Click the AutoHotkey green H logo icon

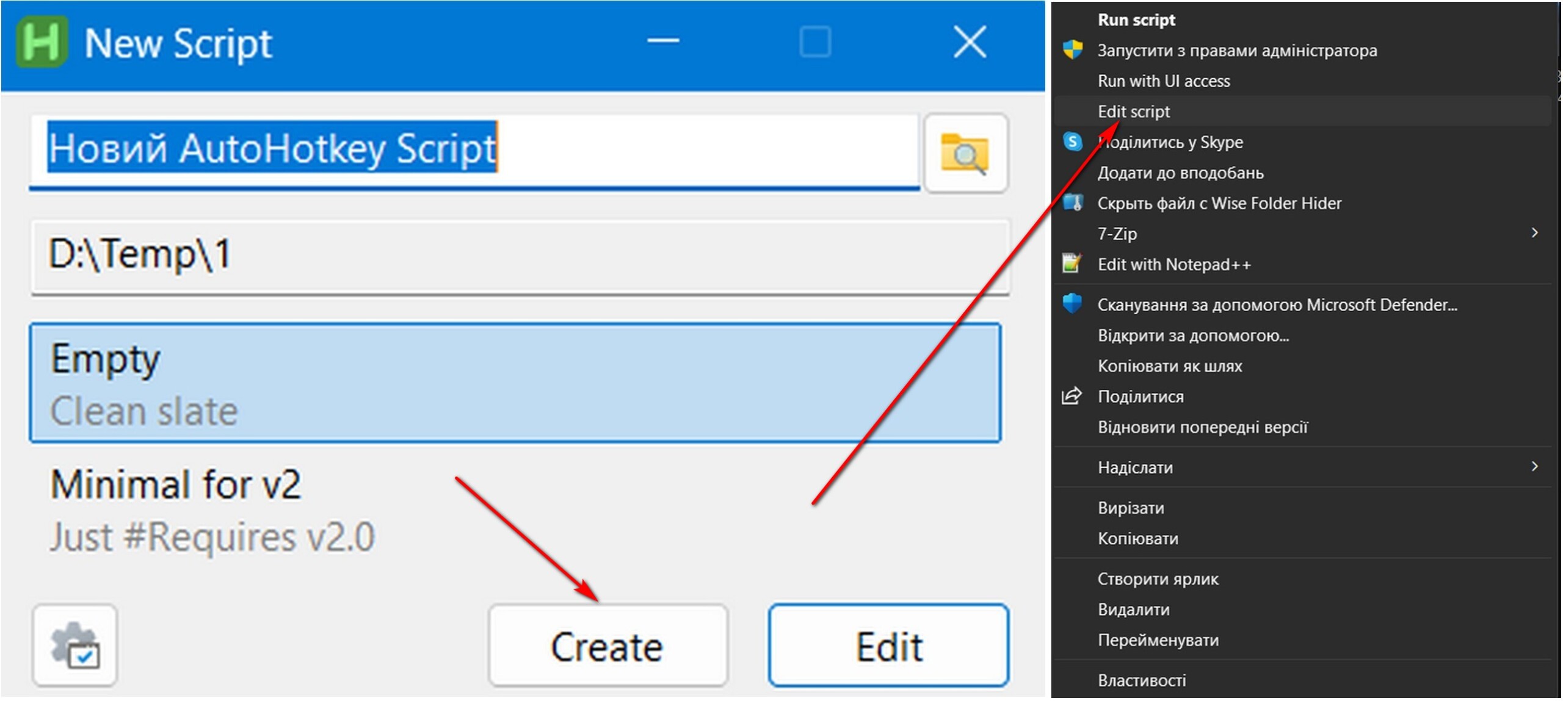click(42, 42)
